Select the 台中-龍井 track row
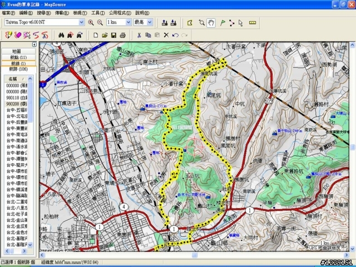Viewport: 356px width, 267px height. pos(16,165)
